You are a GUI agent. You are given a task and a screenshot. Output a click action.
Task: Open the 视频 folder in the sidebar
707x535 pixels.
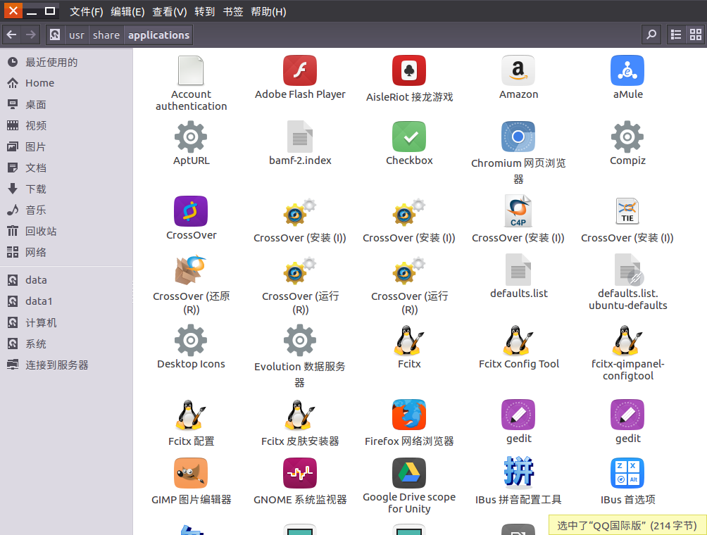pyautogui.click(x=66, y=125)
